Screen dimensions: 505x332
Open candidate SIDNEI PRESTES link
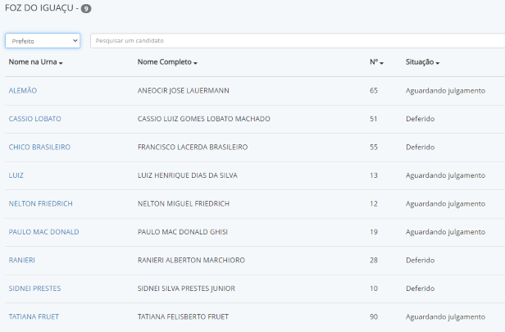click(x=34, y=289)
